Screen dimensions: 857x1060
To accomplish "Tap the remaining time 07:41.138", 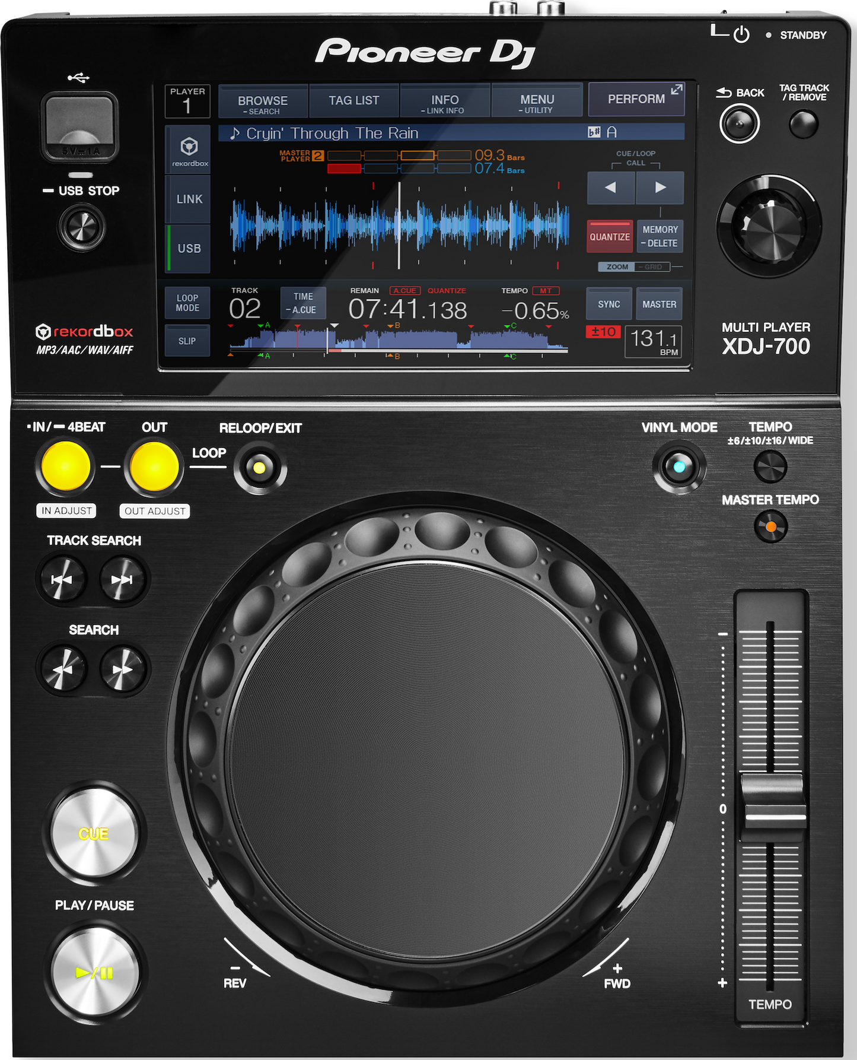I will [407, 310].
